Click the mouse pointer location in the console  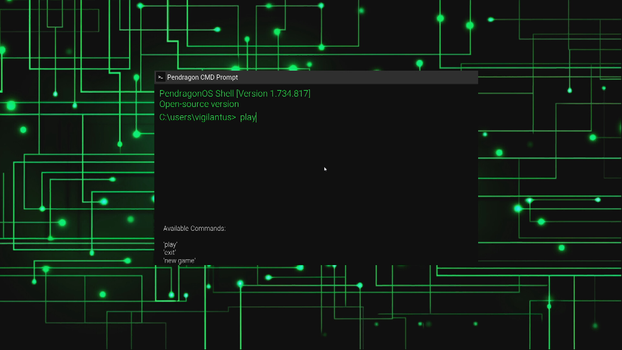point(325,169)
